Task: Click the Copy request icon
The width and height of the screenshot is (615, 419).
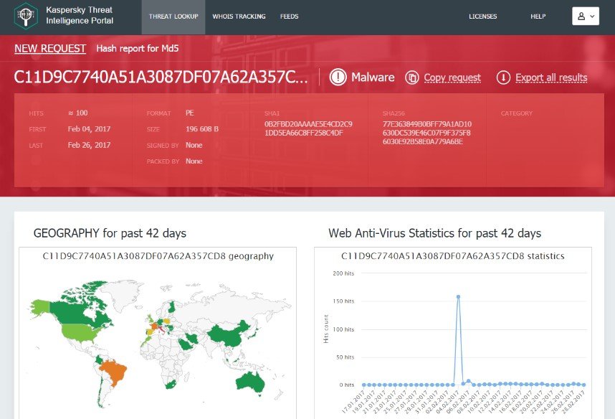Action: (x=412, y=77)
